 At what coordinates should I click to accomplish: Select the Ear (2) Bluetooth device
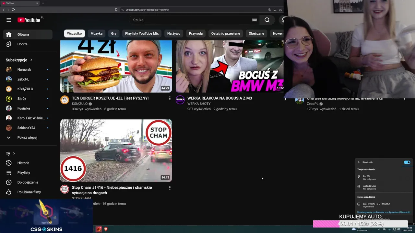pyautogui.click(x=384, y=177)
